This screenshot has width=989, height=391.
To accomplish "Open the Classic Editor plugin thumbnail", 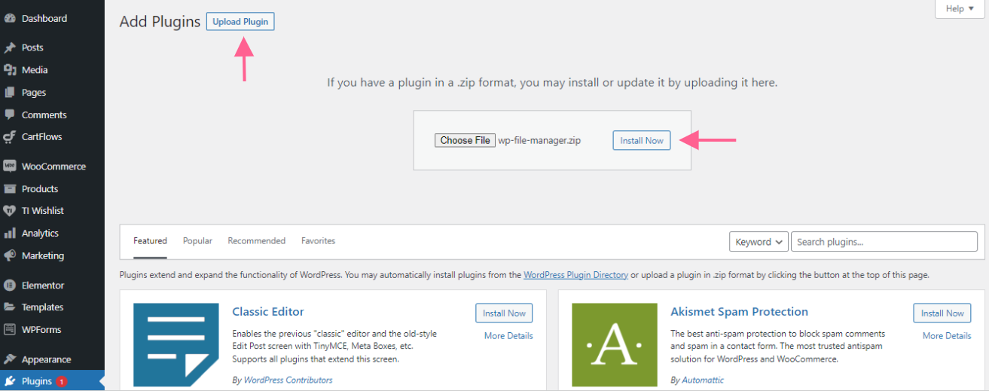I will [176, 345].
